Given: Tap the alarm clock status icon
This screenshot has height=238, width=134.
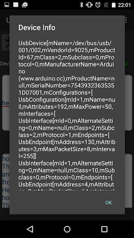Looking at the screenshot, I should click(x=98, y=5).
